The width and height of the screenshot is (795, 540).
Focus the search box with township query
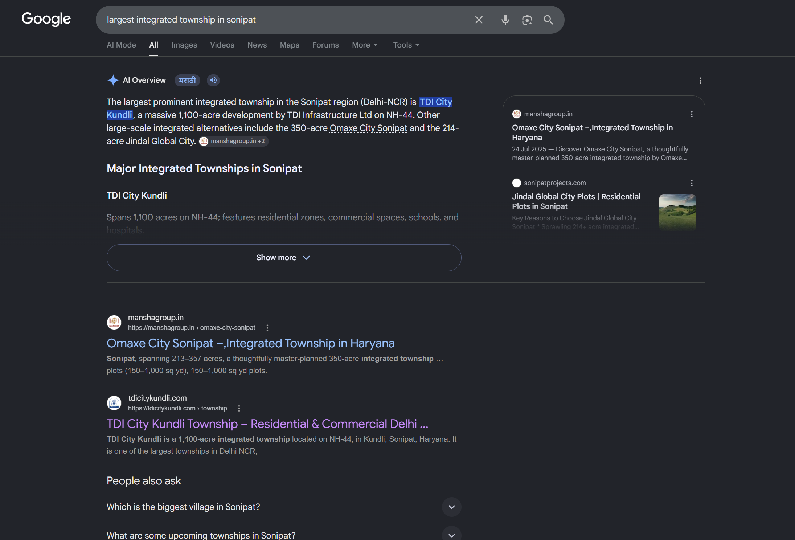(x=287, y=20)
